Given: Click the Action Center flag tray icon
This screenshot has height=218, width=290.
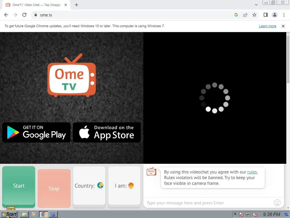Looking at the screenshot, I should [x=241, y=215].
